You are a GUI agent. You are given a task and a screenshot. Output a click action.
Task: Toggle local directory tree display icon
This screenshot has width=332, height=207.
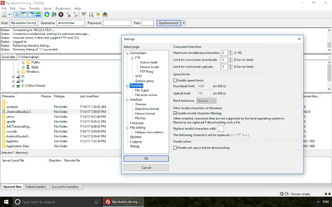pyautogui.click(x=24, y=14)
